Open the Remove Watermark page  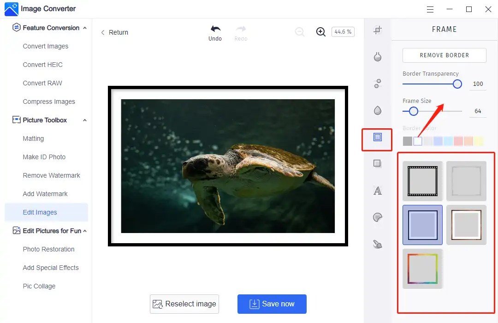pyautogui.click(x=51, y=175)
